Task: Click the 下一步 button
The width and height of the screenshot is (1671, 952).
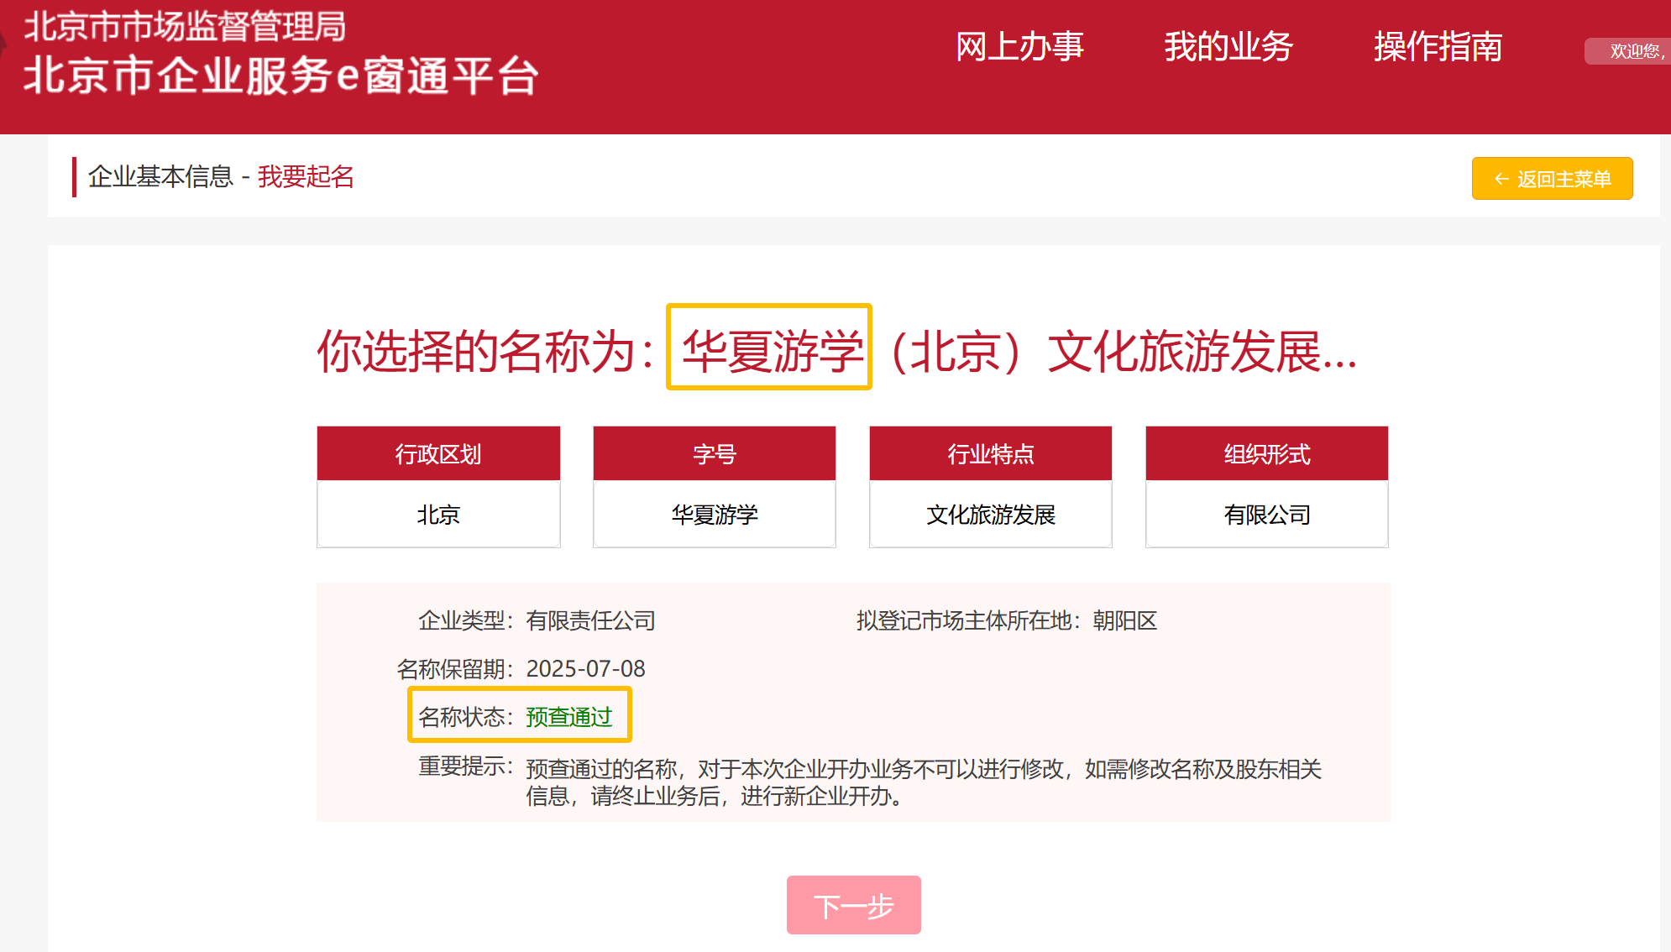Action: click(853, 905)
